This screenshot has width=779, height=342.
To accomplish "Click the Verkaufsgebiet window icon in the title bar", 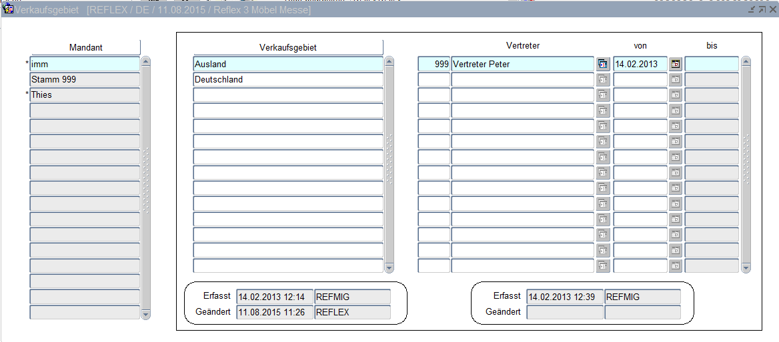I will [x=9, y=10].
